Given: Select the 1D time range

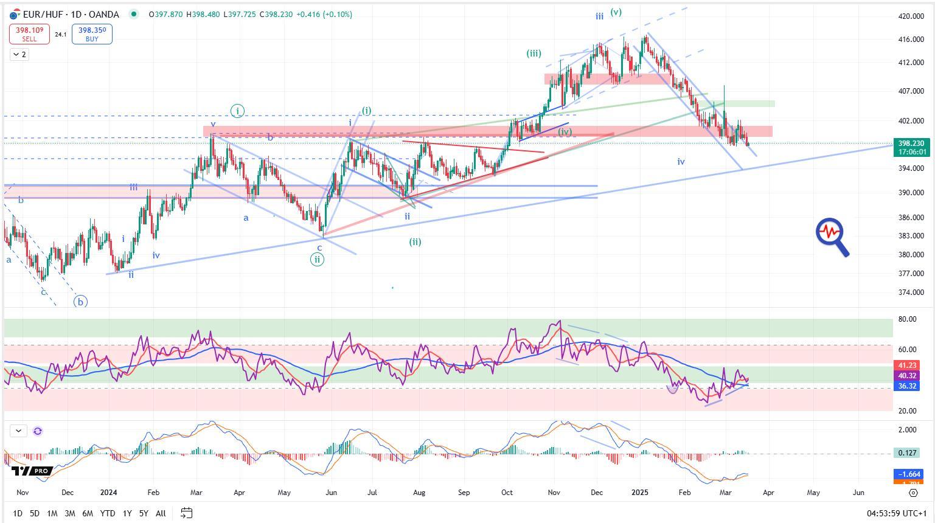Looking at the screenshot, I should pyautogui.click(x=18, y=513).
